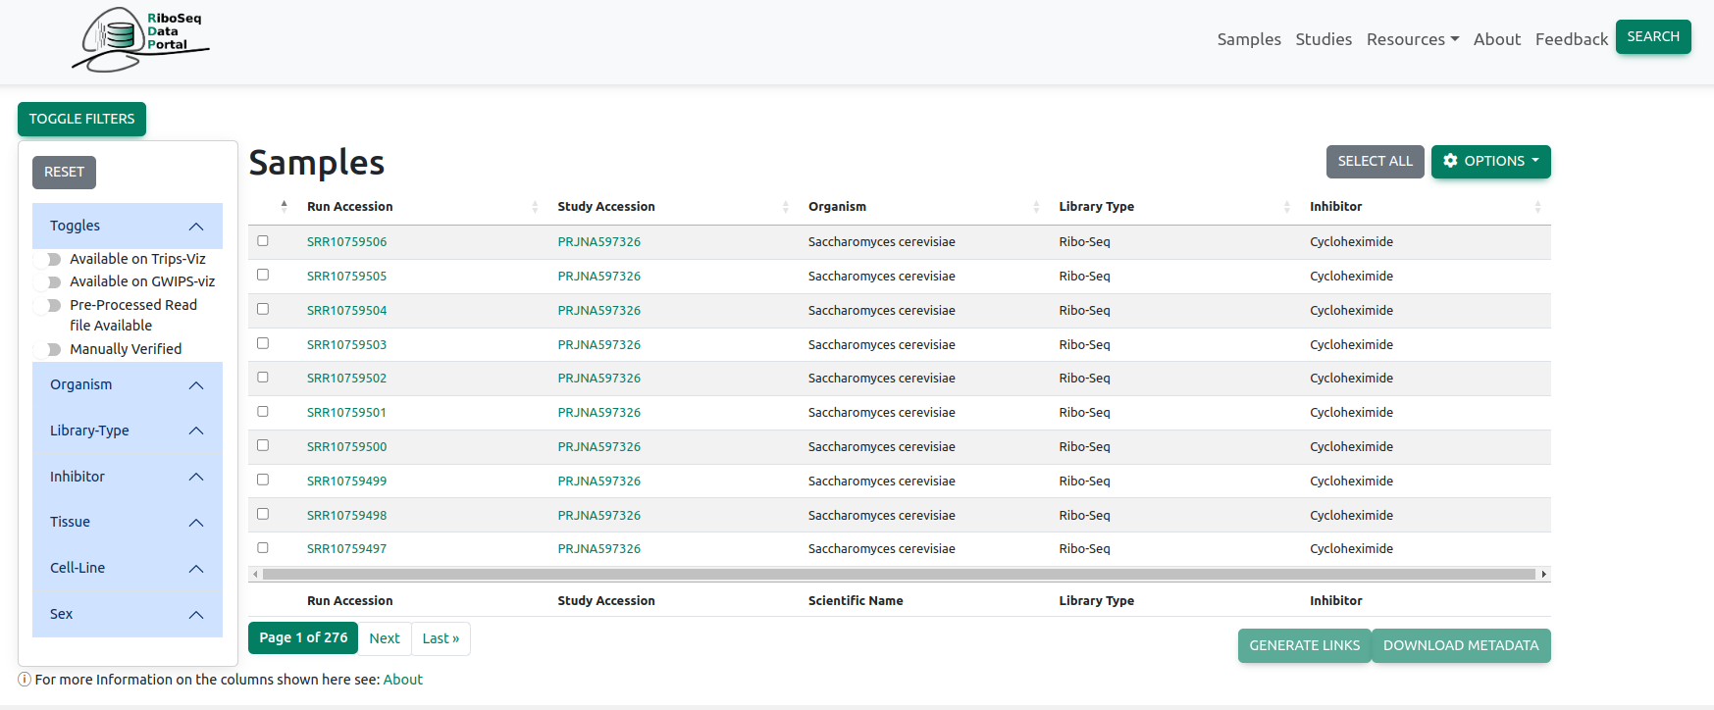
Task: Sort table by Run Accession column arrows
Action: point(535,207)
